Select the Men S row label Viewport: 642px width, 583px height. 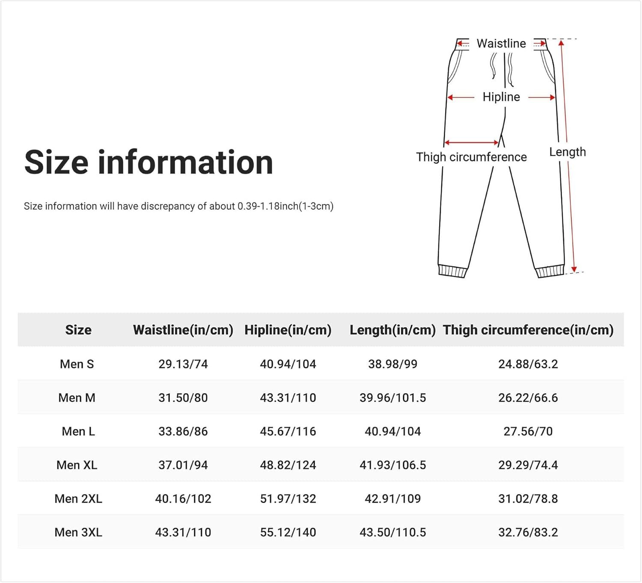click(x=77, y=364)
